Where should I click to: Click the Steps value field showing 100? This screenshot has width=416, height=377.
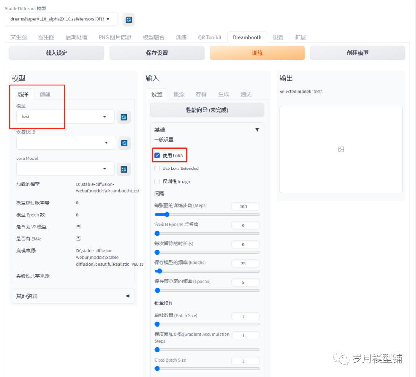(246, 206)
